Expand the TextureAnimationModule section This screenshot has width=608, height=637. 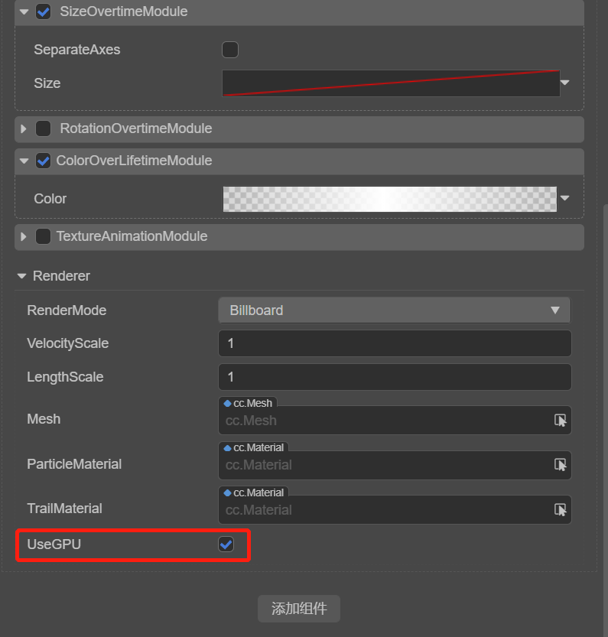point(24,236)
